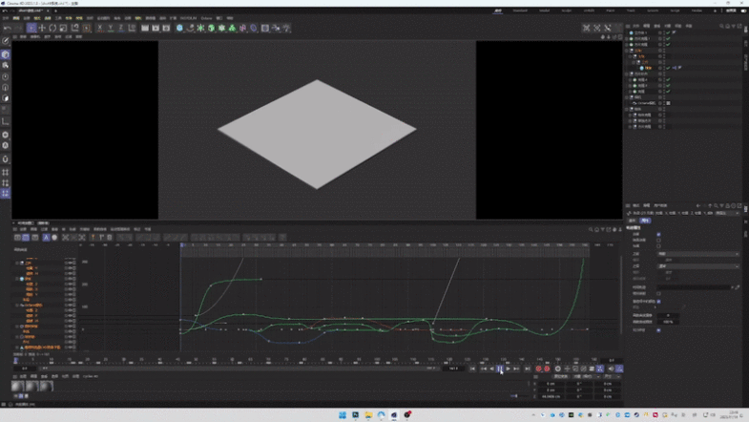Open the first dropdown in attributes panel

(x=697, y=254)
